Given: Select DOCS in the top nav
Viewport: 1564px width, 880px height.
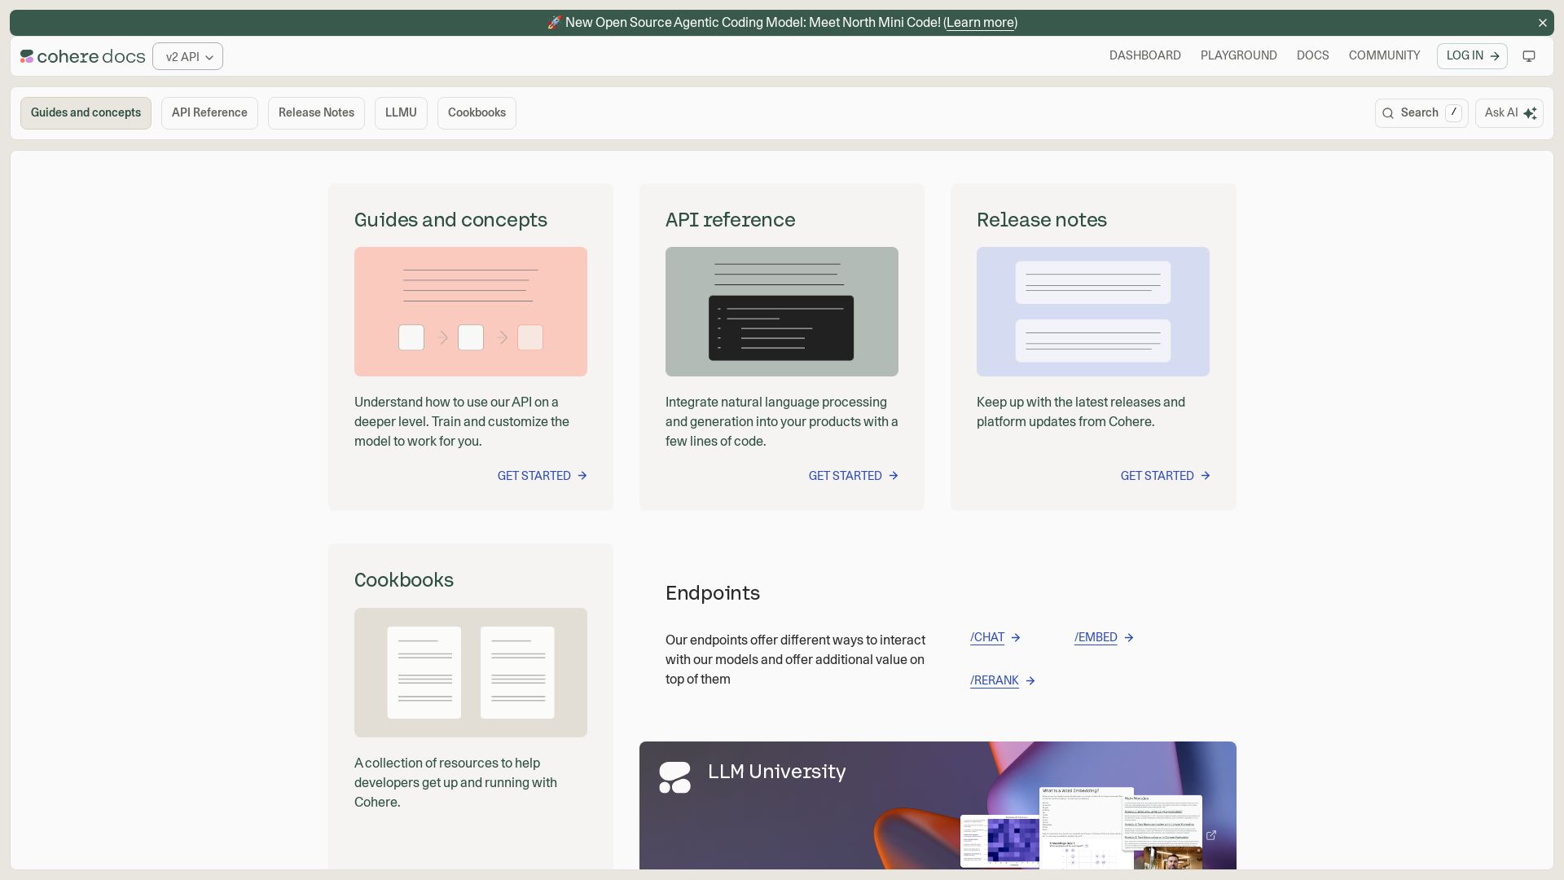Looking at the screenshot, I should pos(1312,55).
